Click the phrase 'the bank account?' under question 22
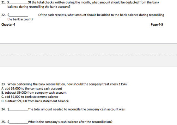Image resolution: width=177 pixels, height=125 pixels. (x=20, y=19)
